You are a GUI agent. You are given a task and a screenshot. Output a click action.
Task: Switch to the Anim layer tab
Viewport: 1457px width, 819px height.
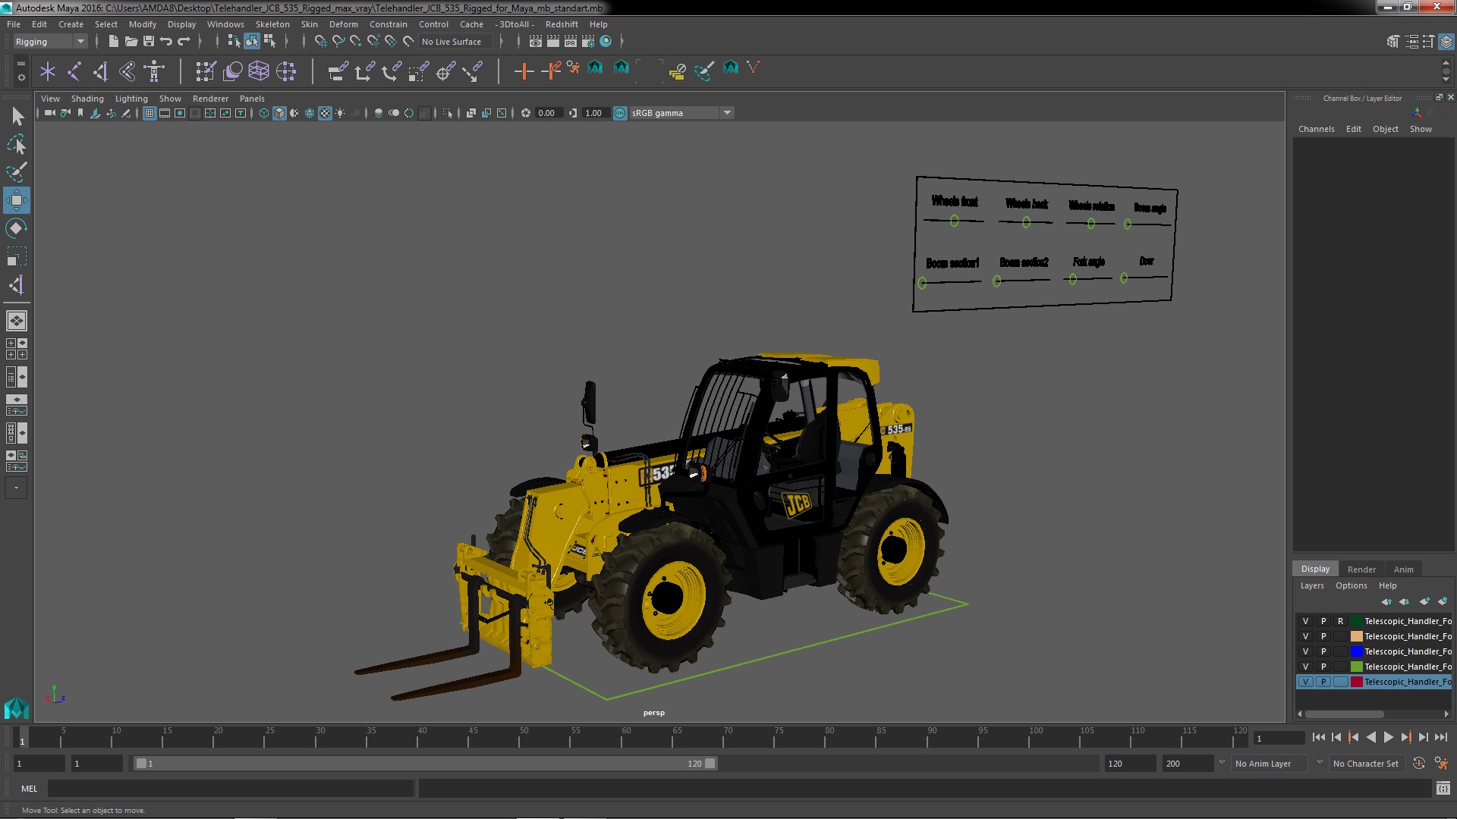point(1403,570)
